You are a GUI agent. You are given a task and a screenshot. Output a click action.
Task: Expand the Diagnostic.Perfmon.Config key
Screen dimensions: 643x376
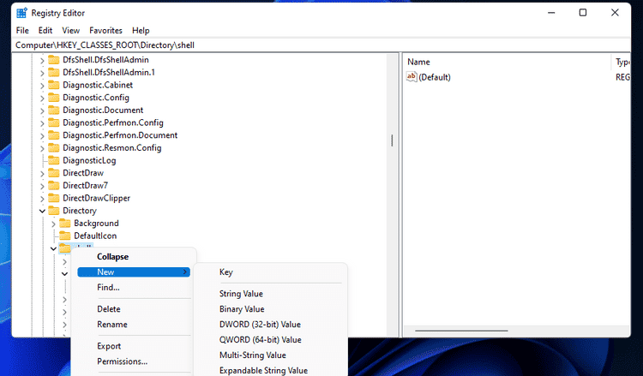(x=42, y=123)
